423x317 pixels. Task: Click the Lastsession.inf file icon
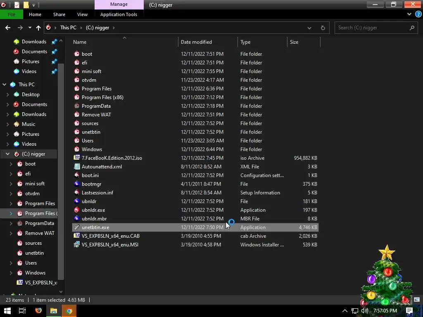pos(77,192)
